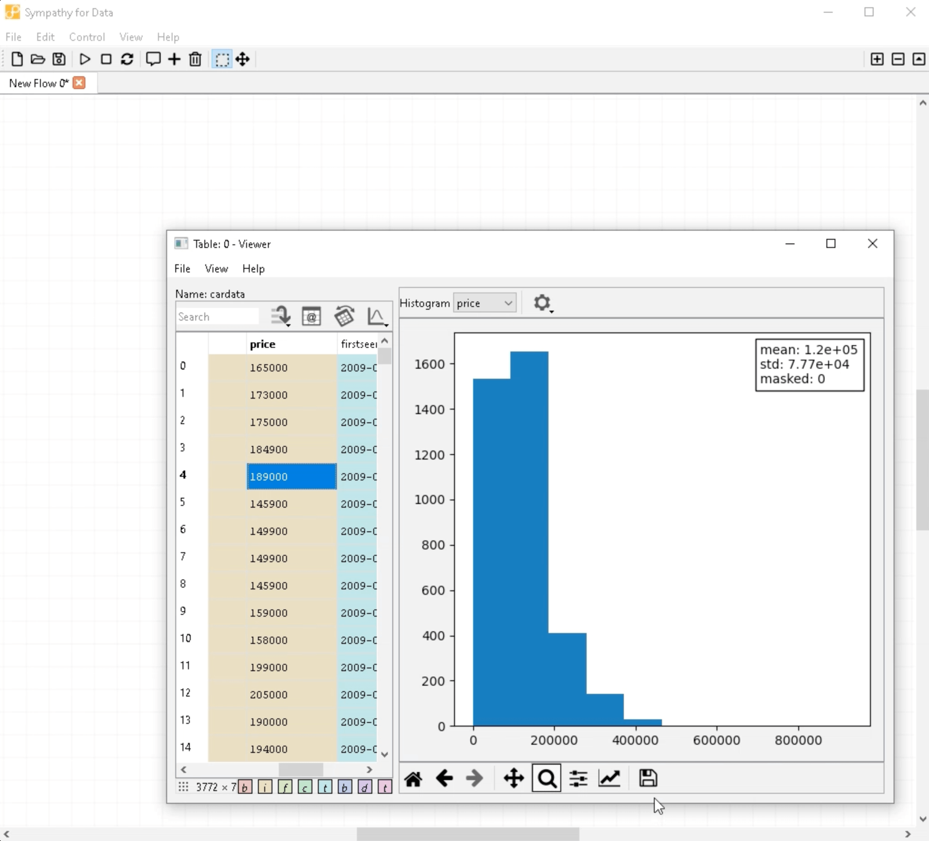929x841 pixels.
Task: Open the Viewer's File menu
Action: 182,269
